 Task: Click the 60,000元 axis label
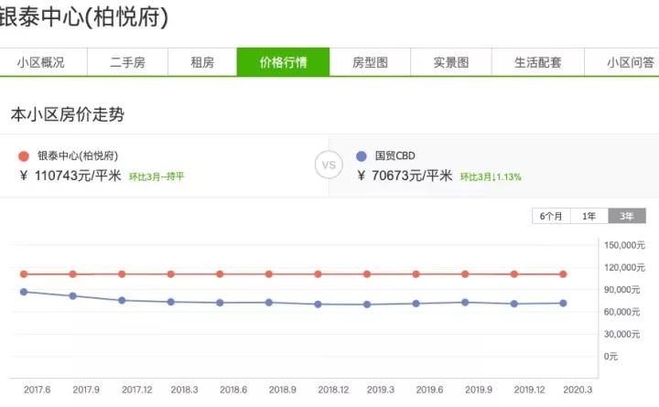point(621,312)
